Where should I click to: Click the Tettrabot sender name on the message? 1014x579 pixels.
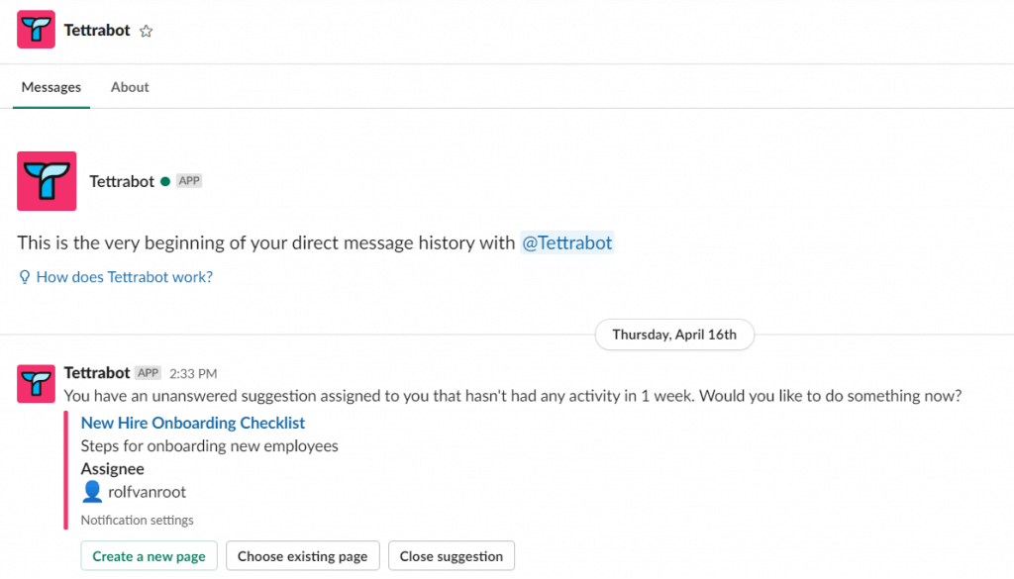click(97, 373)
